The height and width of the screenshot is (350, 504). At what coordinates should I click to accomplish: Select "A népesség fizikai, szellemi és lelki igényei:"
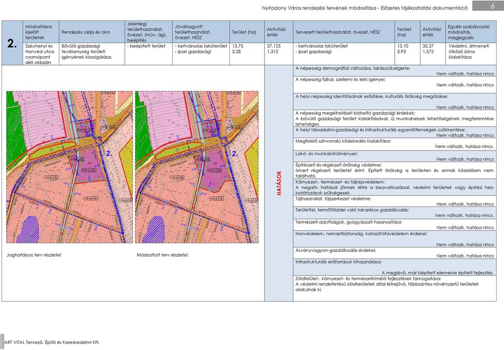340,80
